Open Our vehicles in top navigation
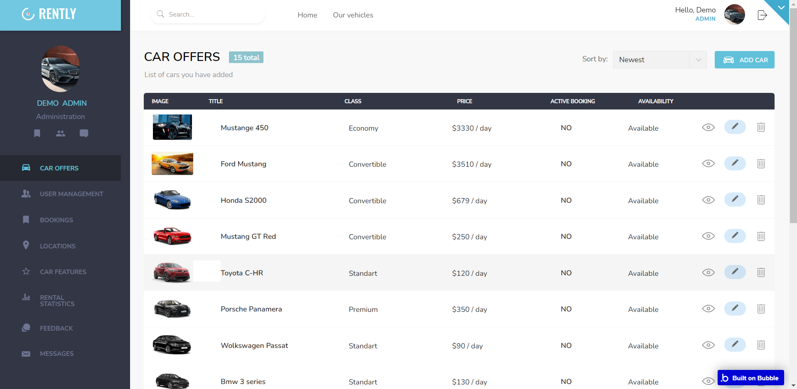 coord(353,15)
